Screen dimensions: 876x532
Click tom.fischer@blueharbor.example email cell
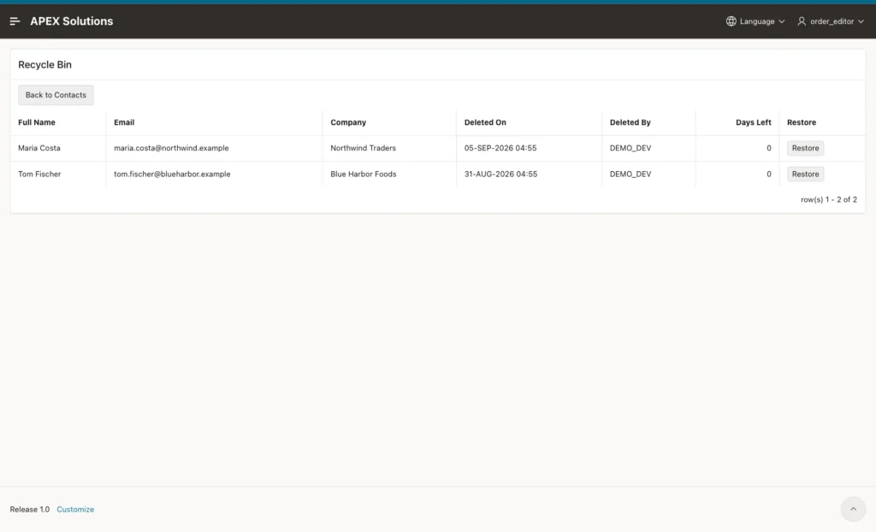pyautogui.click(x=172, y=174)
